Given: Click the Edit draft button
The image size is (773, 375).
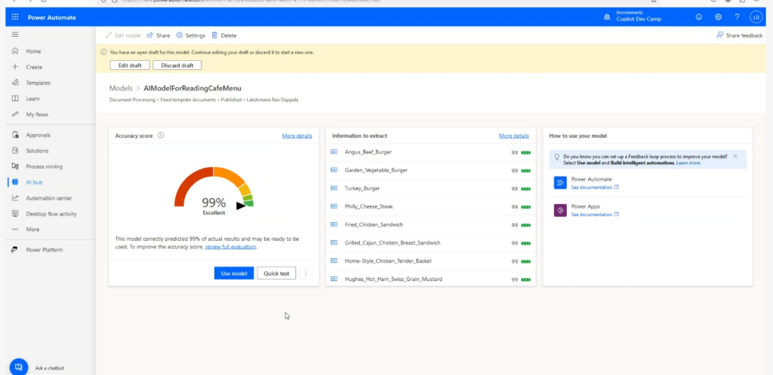Looking at the screenshot, I should (x=130, y=66).
